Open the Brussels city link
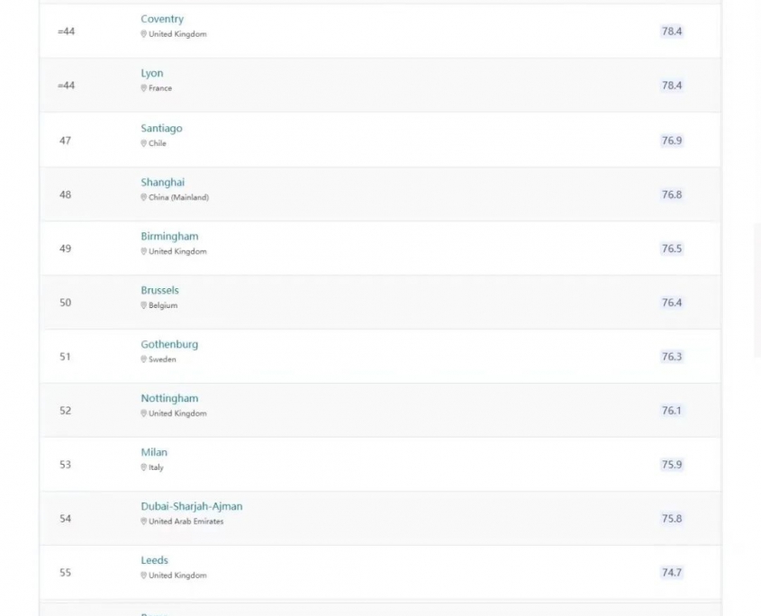761x616 pixels. (159, 290)
